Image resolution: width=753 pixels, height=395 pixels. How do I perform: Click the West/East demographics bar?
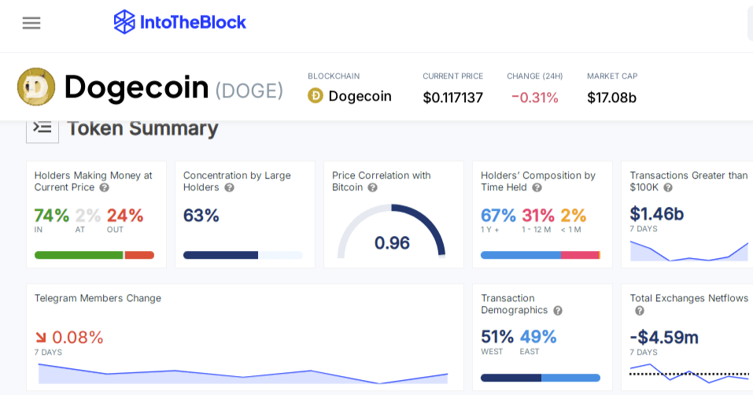(x=541, y=378)
